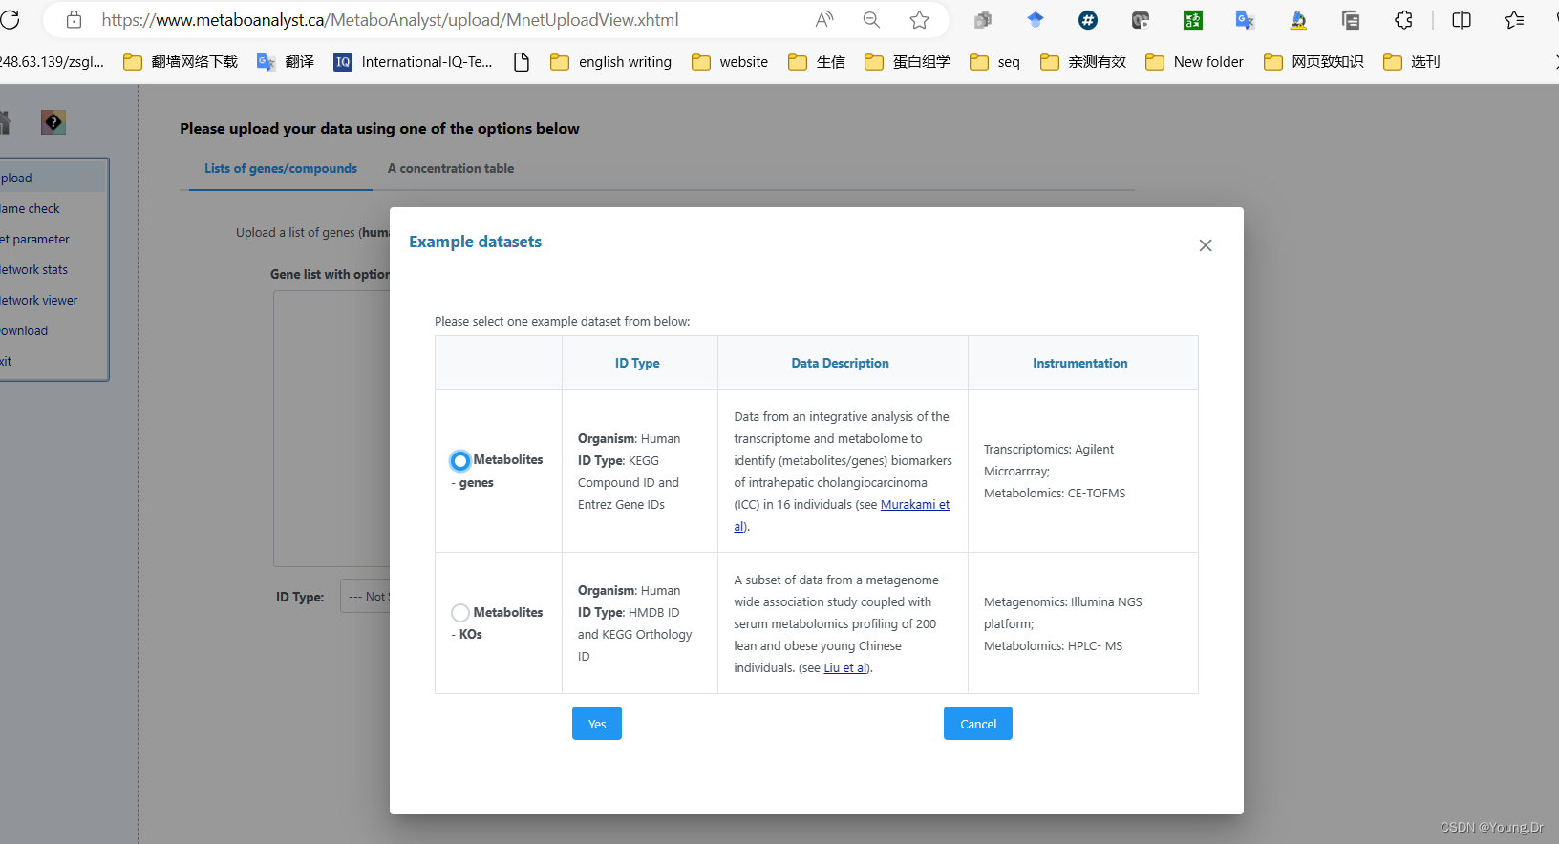Click the 'Please select one example dataset' text
This screenshot has width=1559, height=844.
click(563, 321)
